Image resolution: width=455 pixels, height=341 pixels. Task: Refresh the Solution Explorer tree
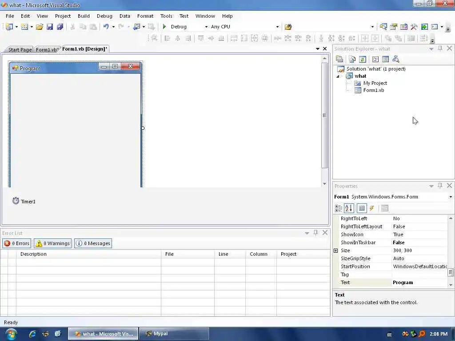click(x=363, y=59)
